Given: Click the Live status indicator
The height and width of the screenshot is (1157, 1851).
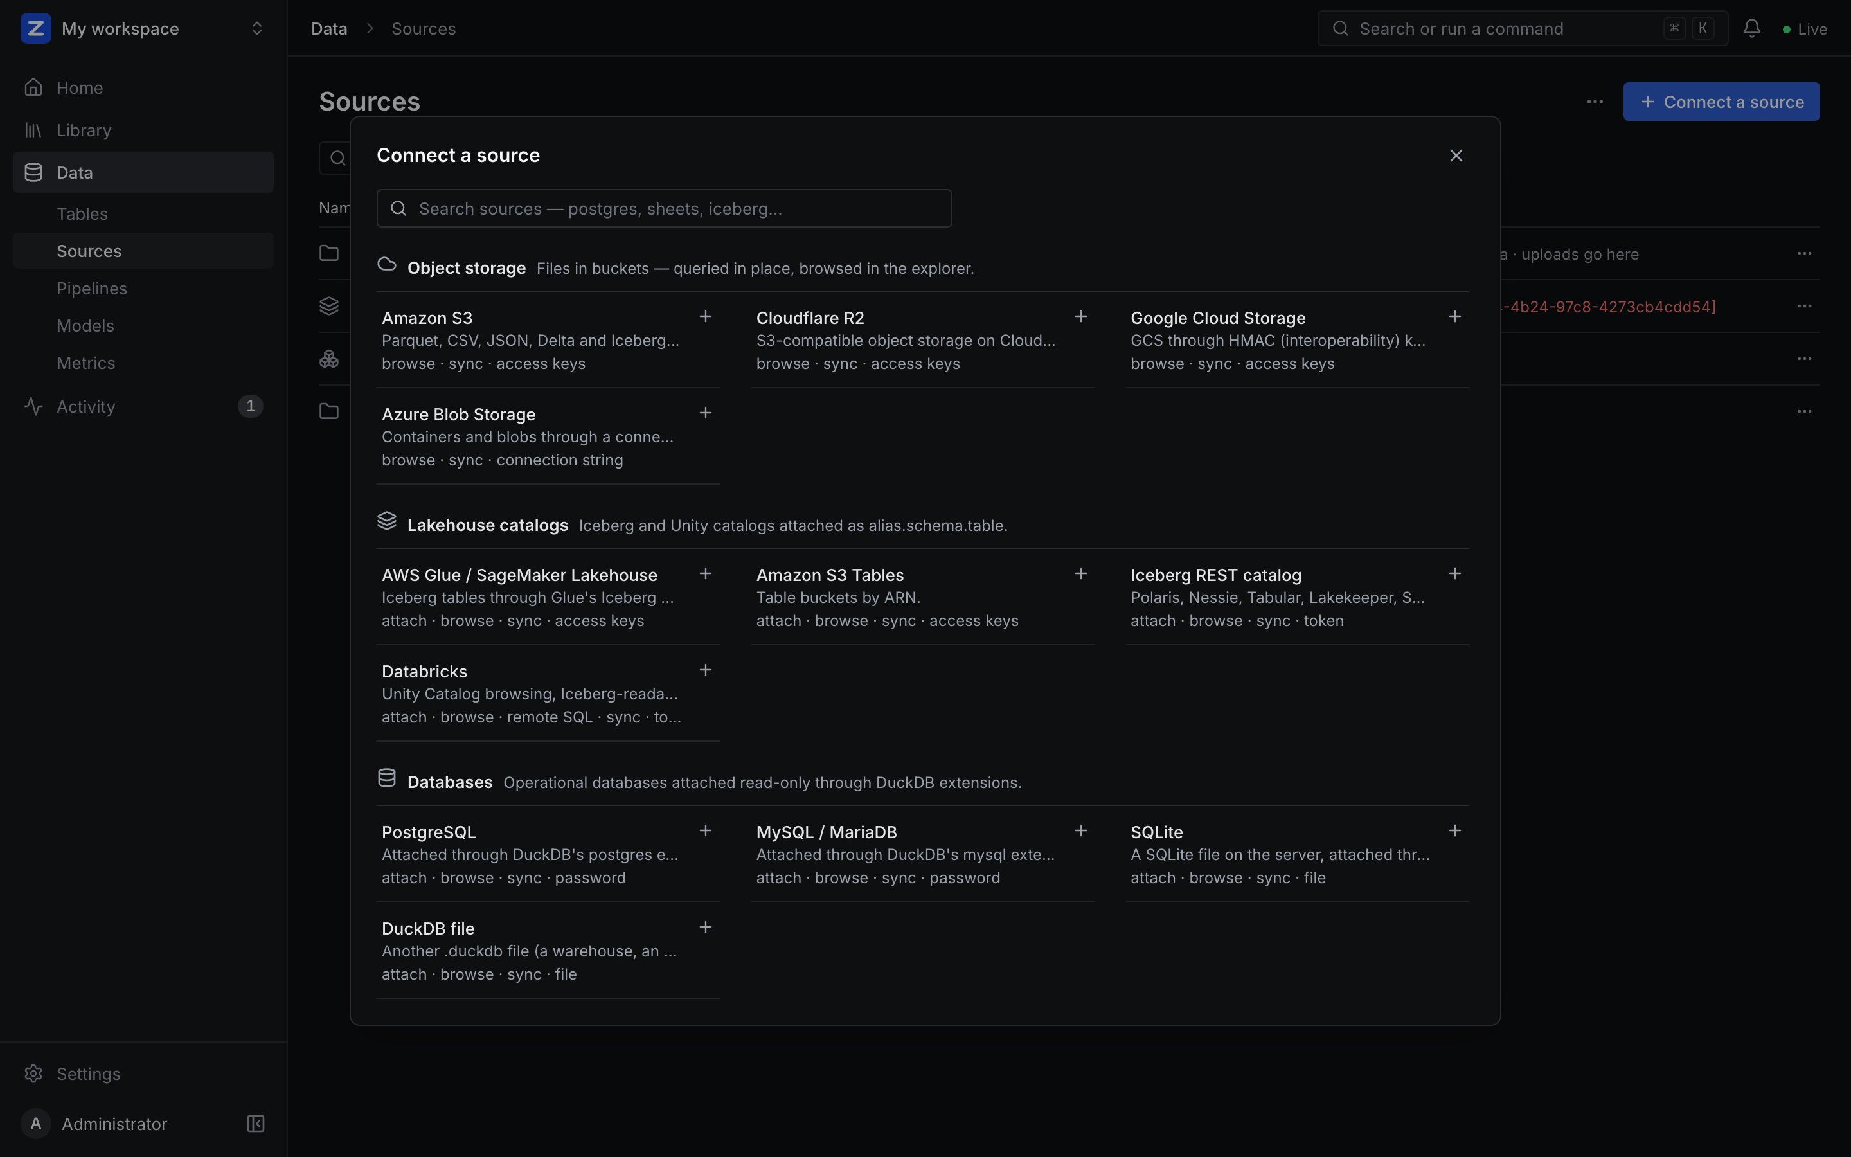Looking at the screenshot, I should [x=1804, y=29].
